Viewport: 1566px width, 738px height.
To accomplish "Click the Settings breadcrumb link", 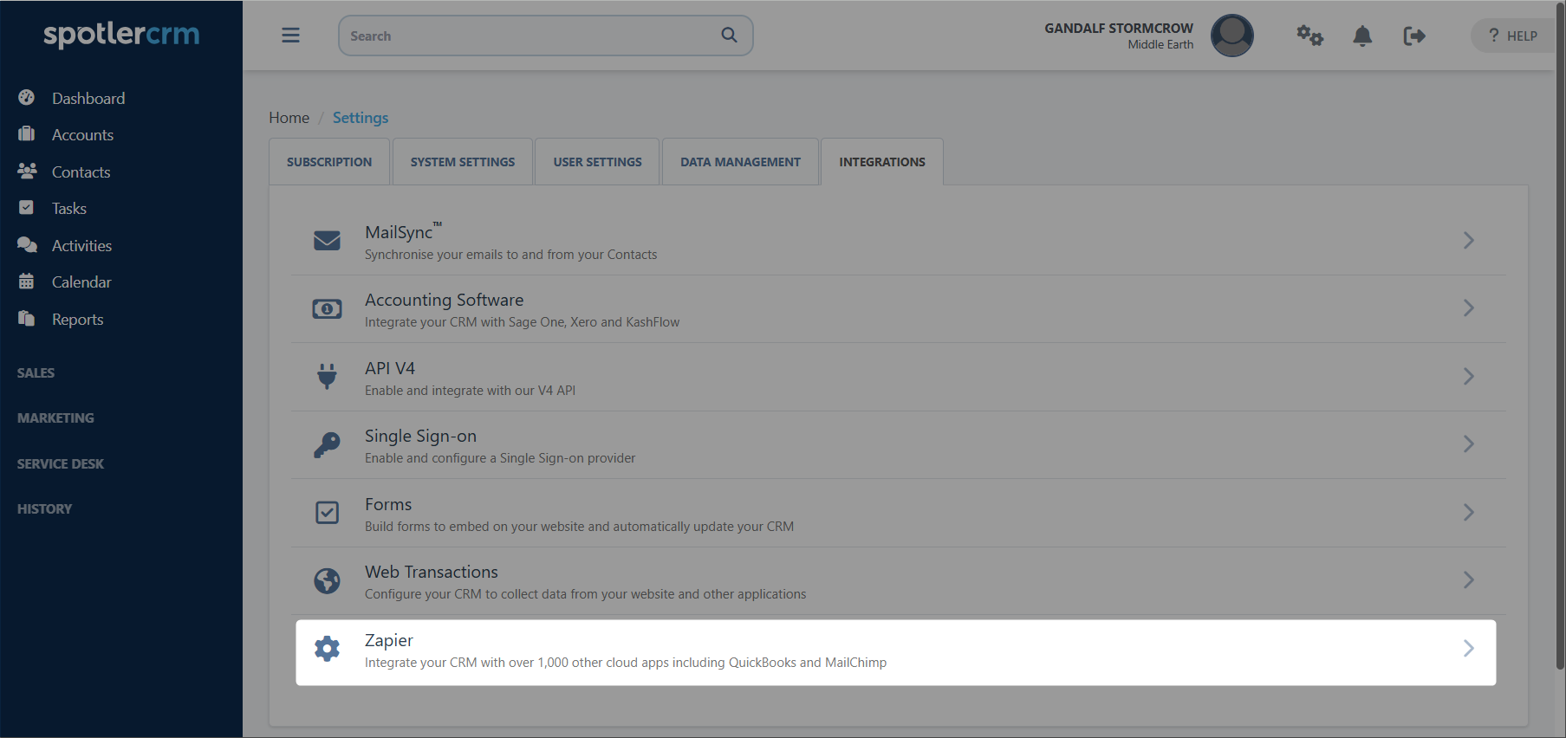I will (x=361, y=117).
